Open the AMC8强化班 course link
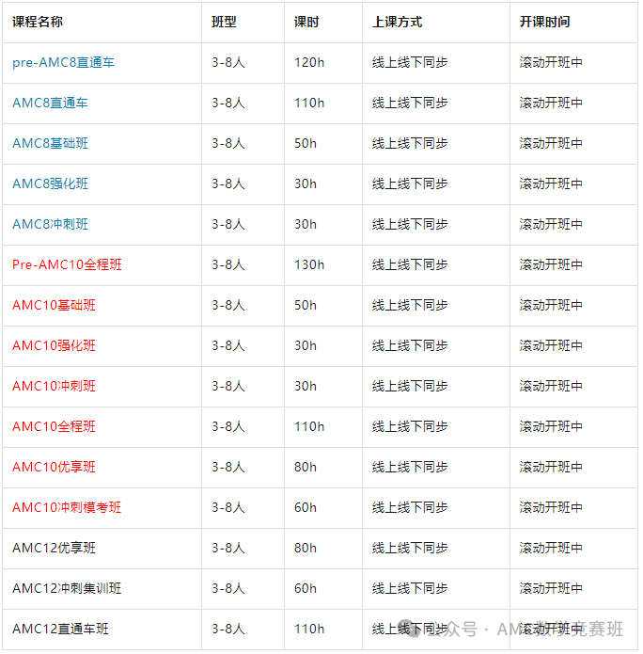The height and width of the screenshot is (654, 643). [50, 183]
